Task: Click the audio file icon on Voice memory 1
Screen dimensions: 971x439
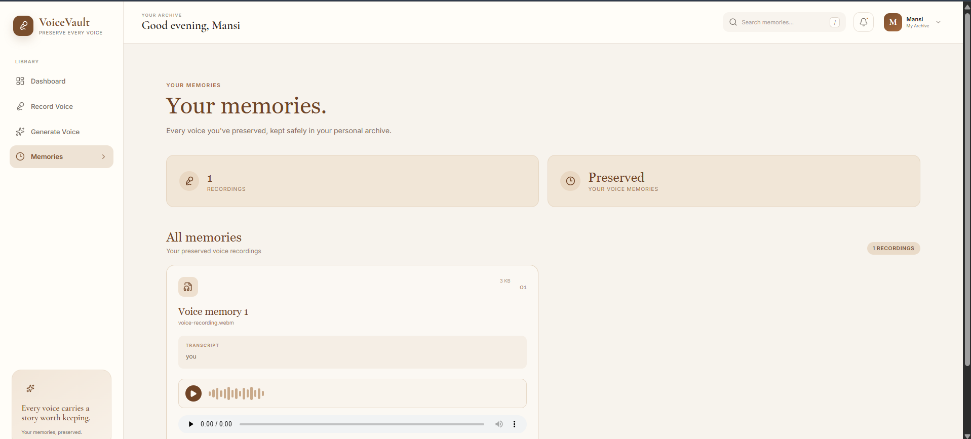Action: pos(188,287)
